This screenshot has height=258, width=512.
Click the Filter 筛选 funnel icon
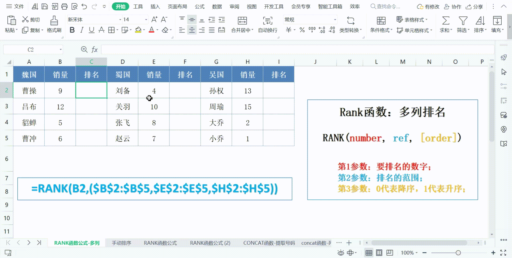[463, 21]
